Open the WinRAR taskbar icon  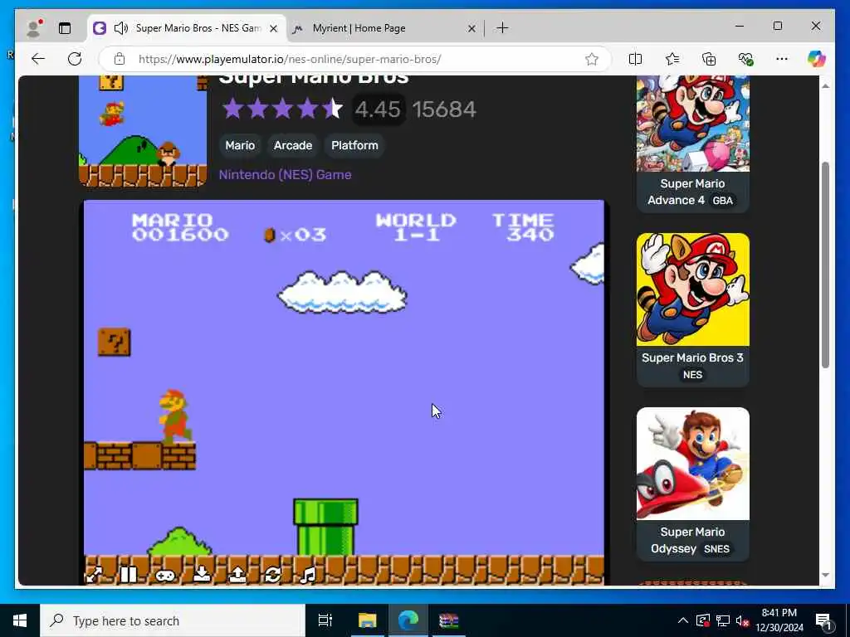click(449, 620)
